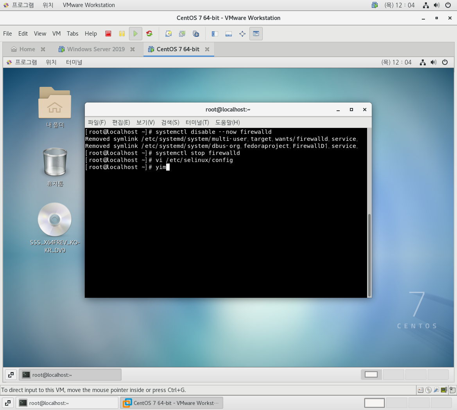The height and width of the screenshot is (410, 457).
Task: Open host top bar VMware Workstation menu
Action: coord(89,5)
